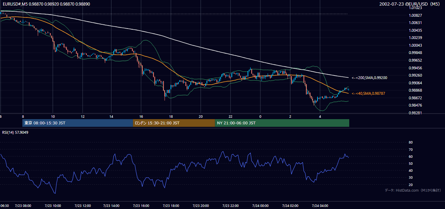
Task: Click the '7/23 10:00' bottom time label
Action: [53, 206]
